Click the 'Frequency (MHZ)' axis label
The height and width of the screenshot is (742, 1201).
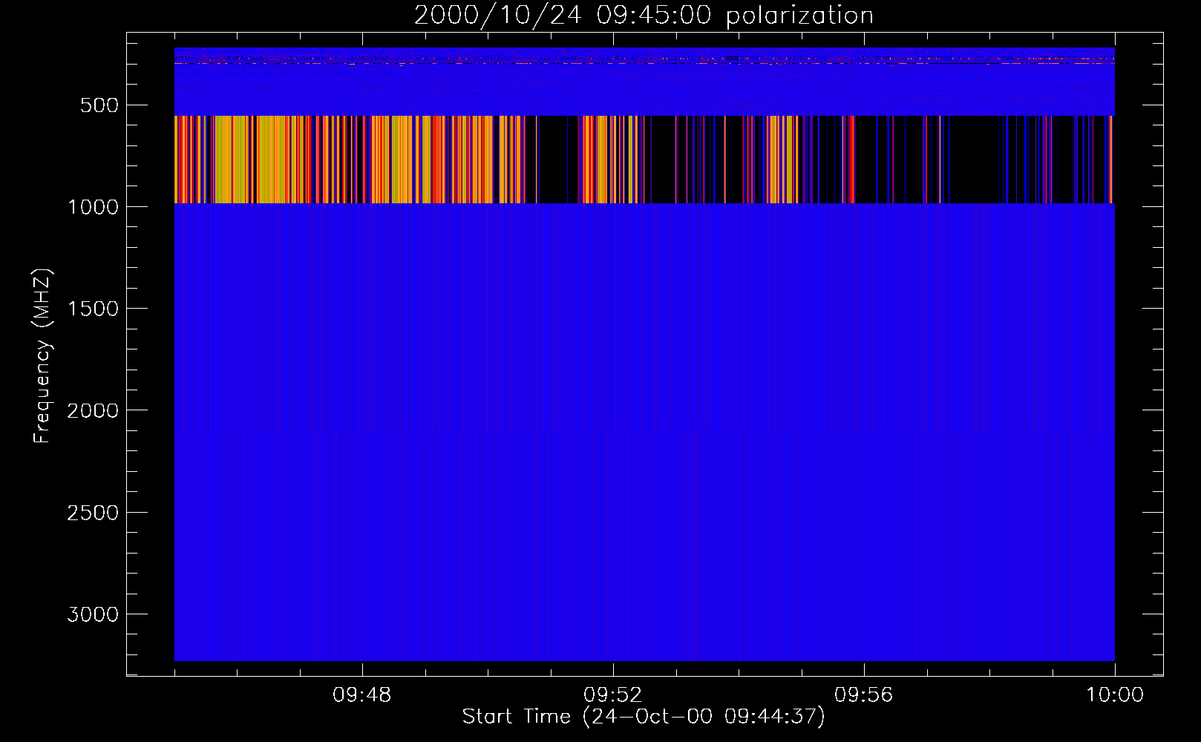tap(42, 355)
